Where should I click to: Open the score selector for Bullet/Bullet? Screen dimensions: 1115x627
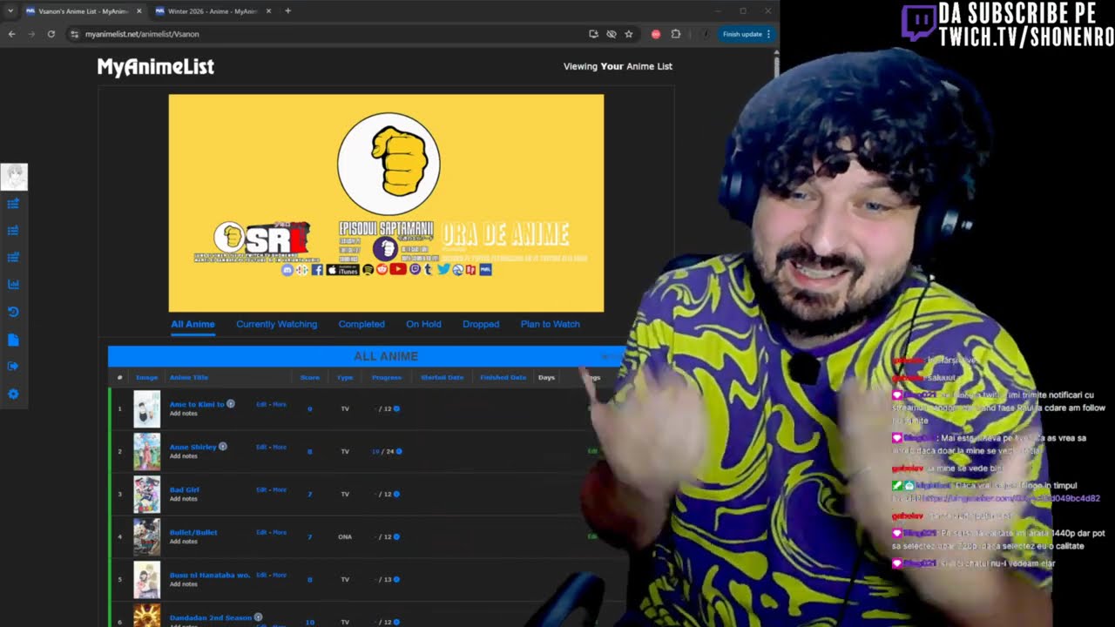coord(309,536)
